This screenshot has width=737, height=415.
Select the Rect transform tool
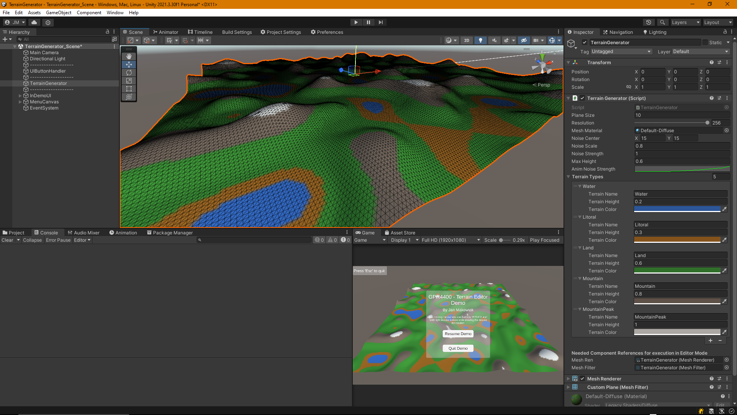click(129, 89)
